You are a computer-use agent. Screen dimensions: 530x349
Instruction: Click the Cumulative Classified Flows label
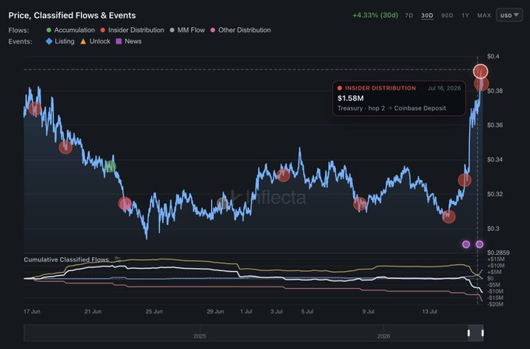click(66, 259)
